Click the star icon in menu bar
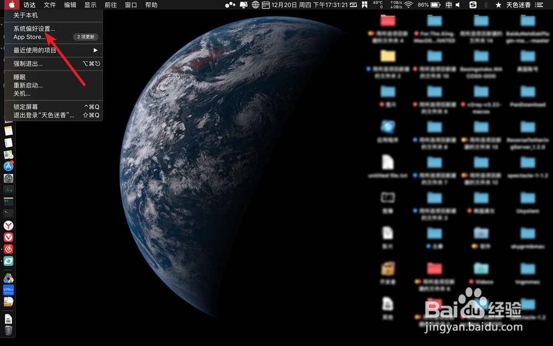 tap(498, 4)
